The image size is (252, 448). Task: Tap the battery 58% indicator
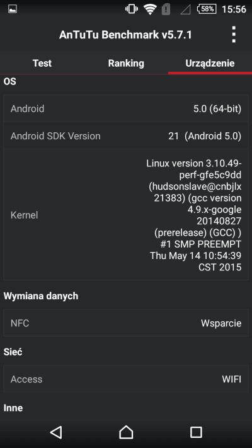(206, 9)
